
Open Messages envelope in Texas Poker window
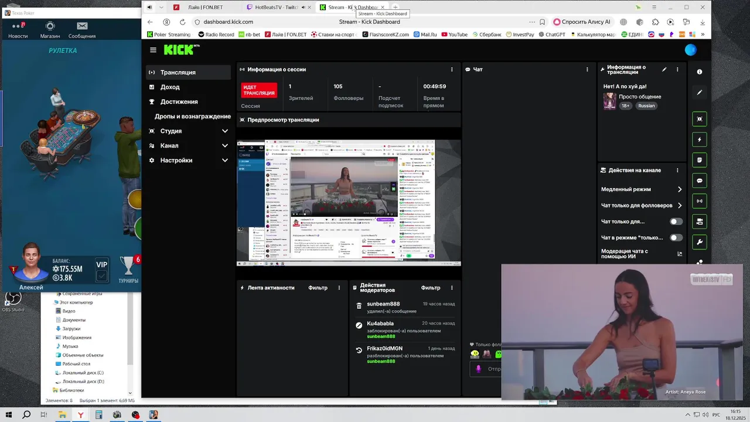[x=82, y=30]
